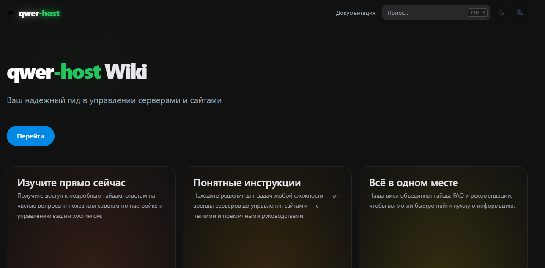Click the CTRL K shortcut badge

(x=477, y=12)
